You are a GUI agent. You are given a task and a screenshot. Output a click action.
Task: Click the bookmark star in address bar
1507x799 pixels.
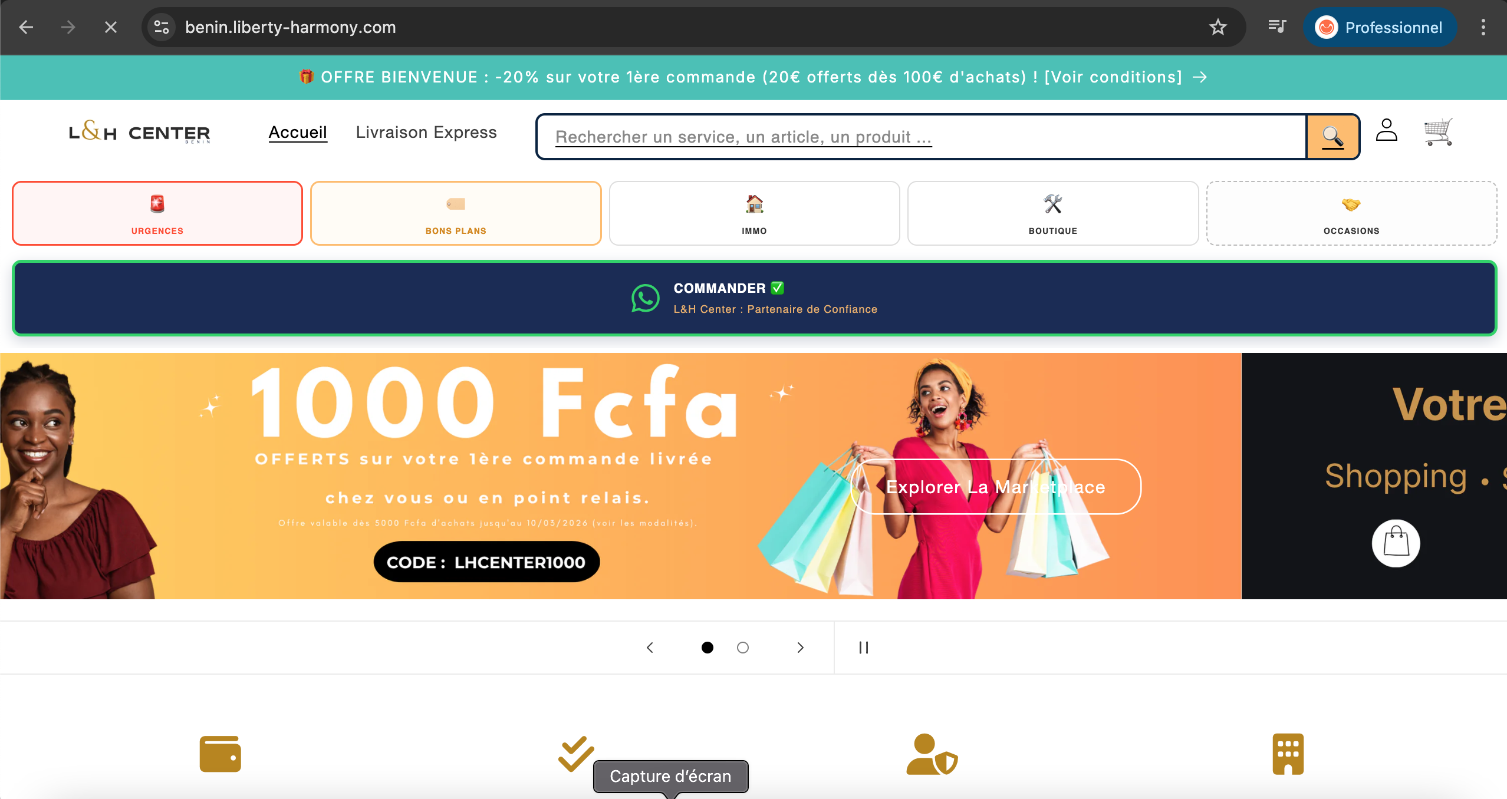(1218, 27)
